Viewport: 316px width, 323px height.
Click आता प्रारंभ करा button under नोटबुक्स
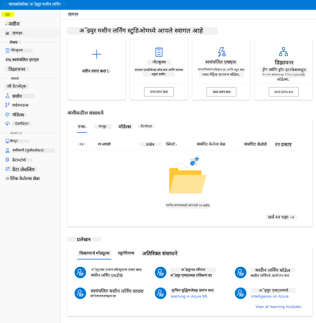(x=159, y=92)
